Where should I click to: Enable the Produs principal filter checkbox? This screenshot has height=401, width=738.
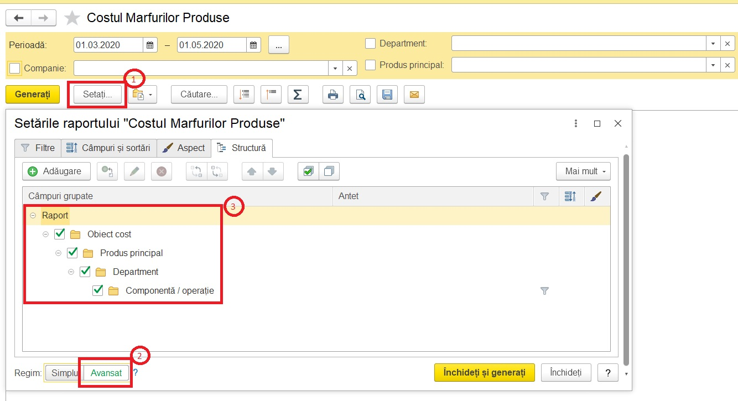click(x=371, y=65)
